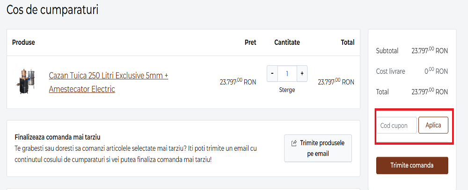Remove the product using the Sterge link

click(x=287, y=90)
